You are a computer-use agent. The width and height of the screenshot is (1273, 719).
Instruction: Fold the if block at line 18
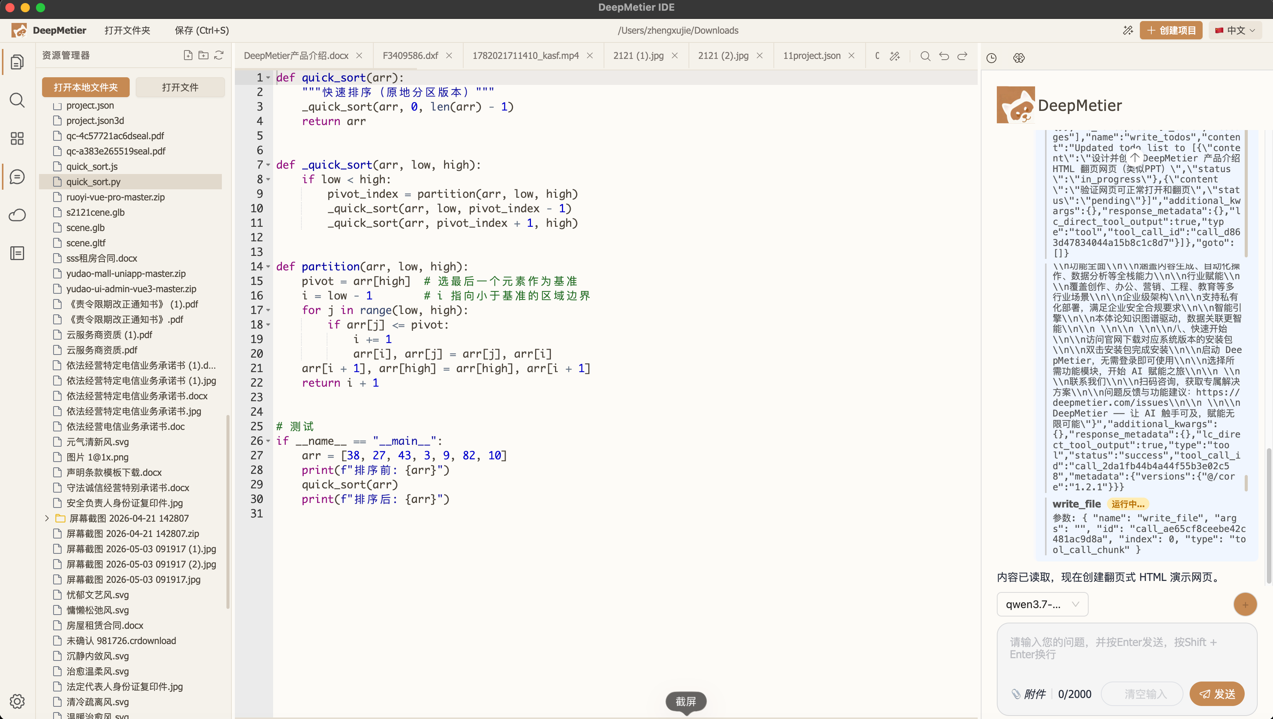[x=269, y=325]
